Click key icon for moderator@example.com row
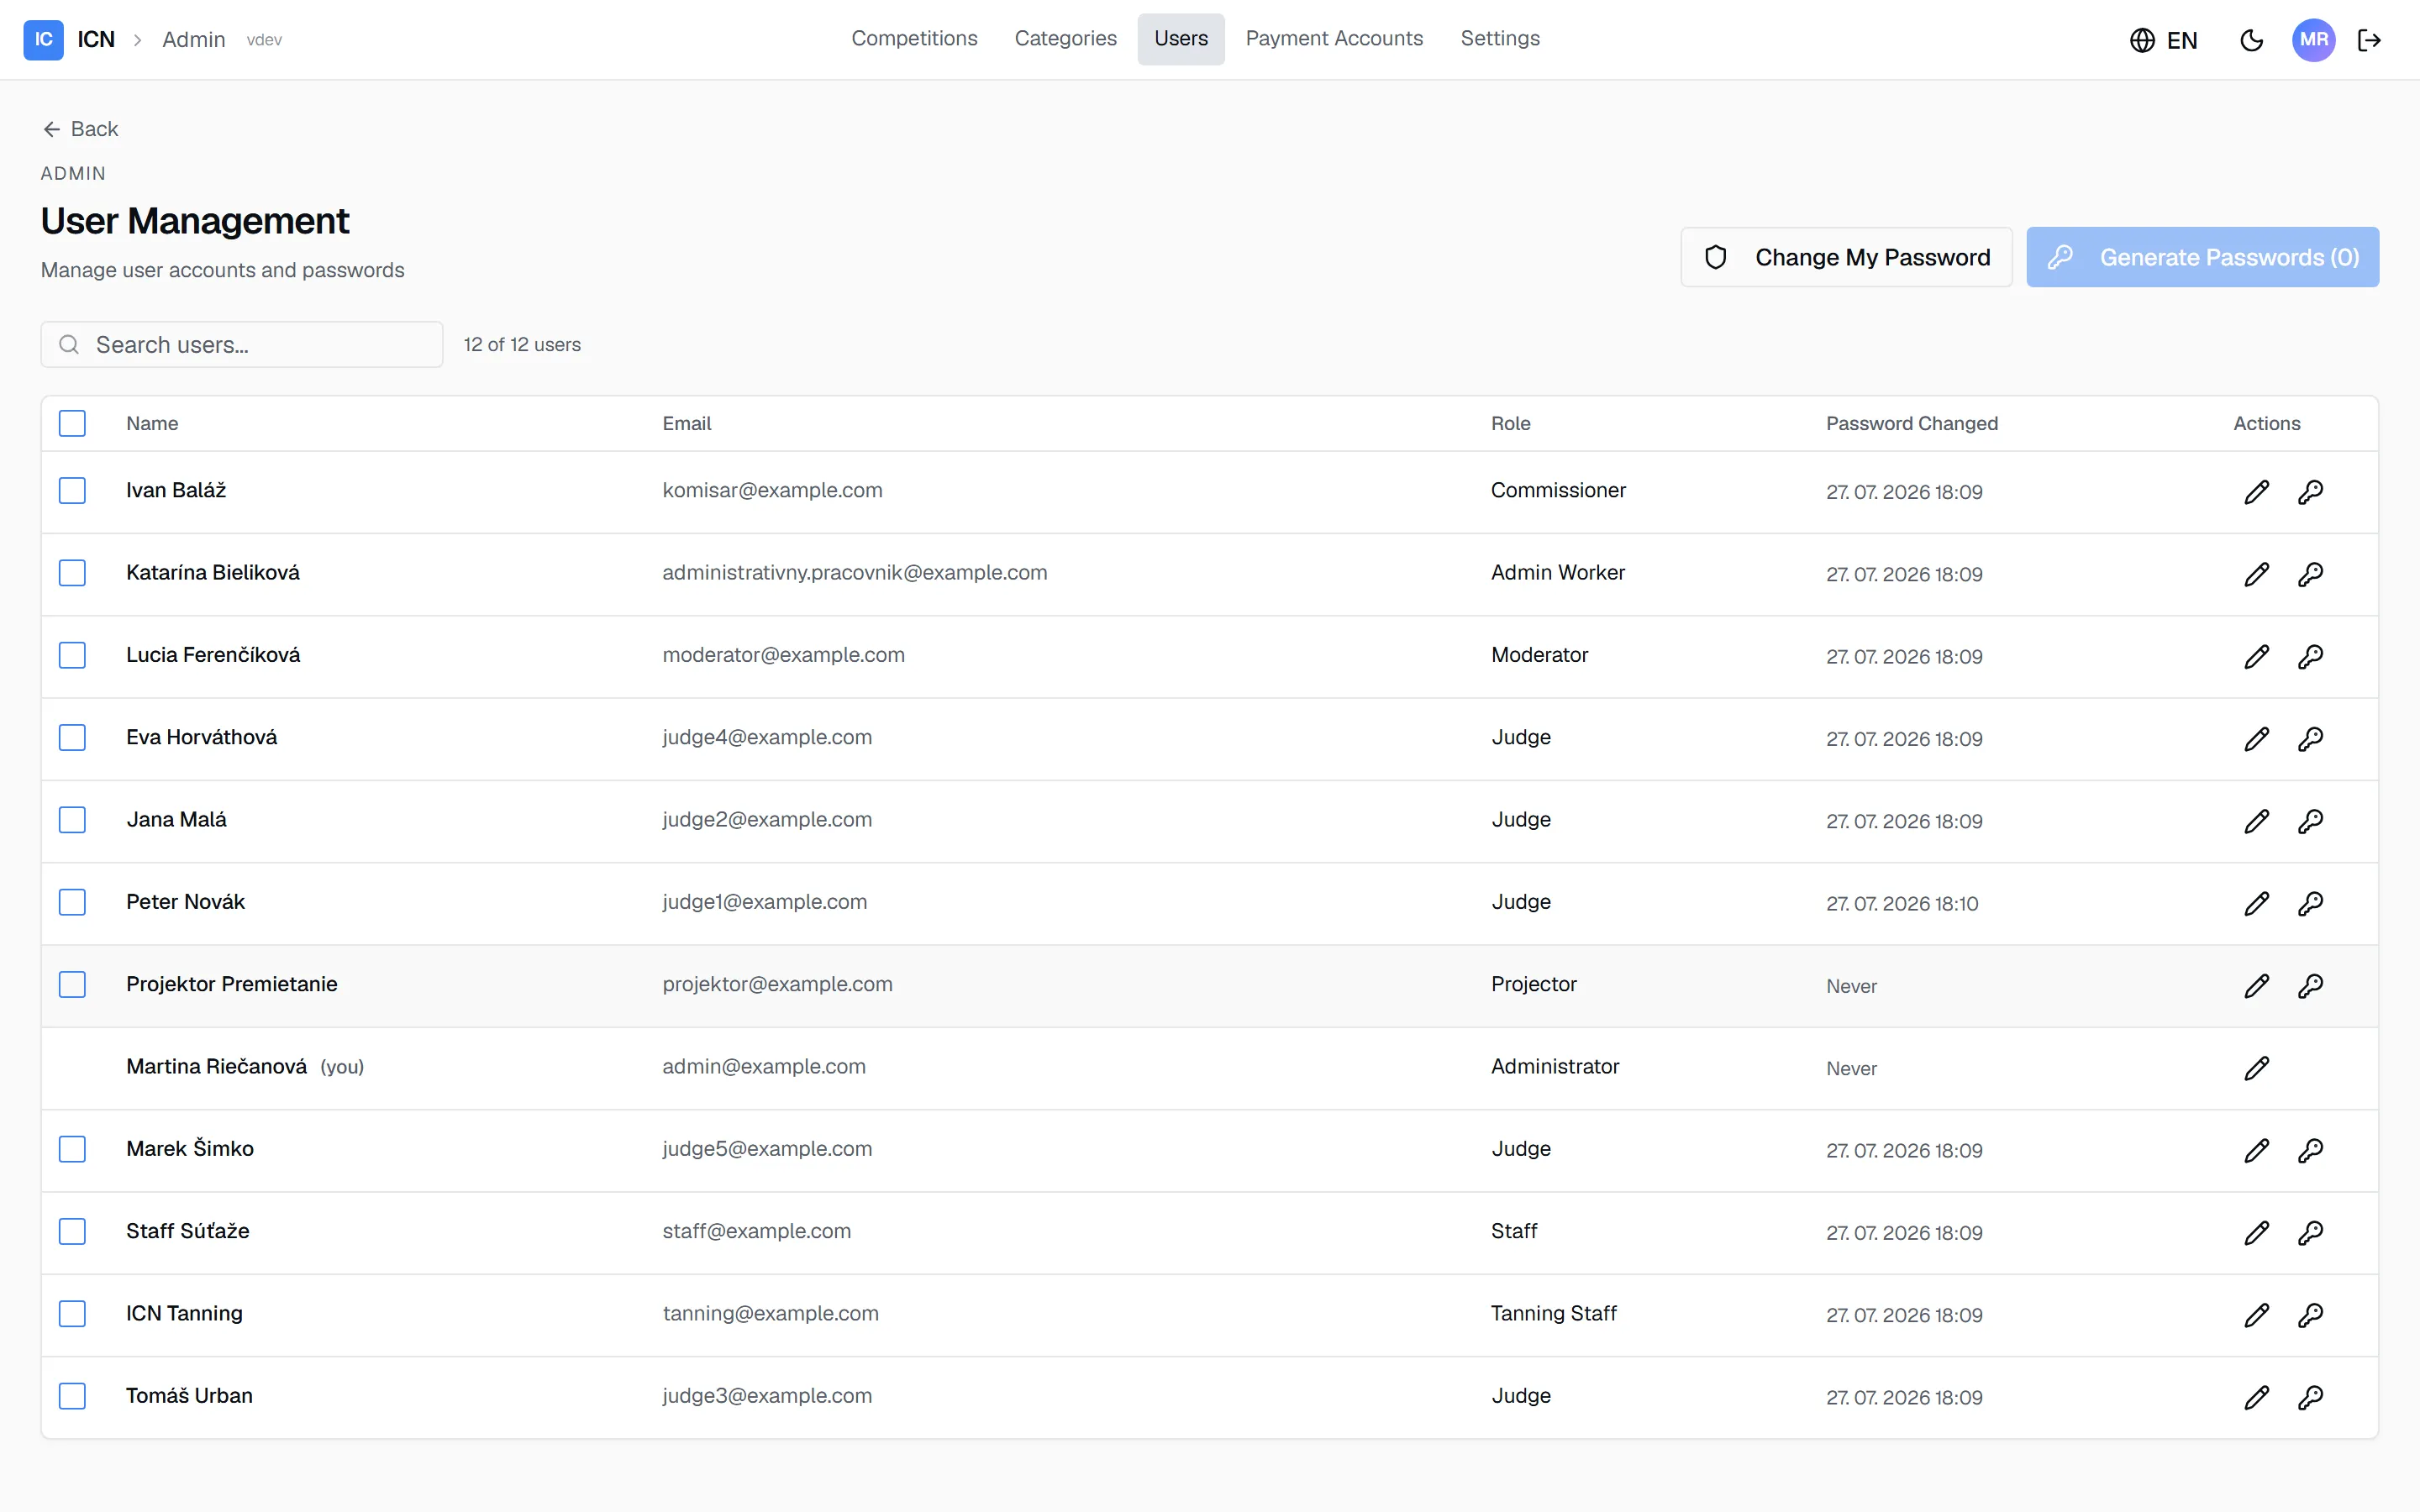The image size is (2420, 1512). pyautogui.click(x=2310, y=656)
